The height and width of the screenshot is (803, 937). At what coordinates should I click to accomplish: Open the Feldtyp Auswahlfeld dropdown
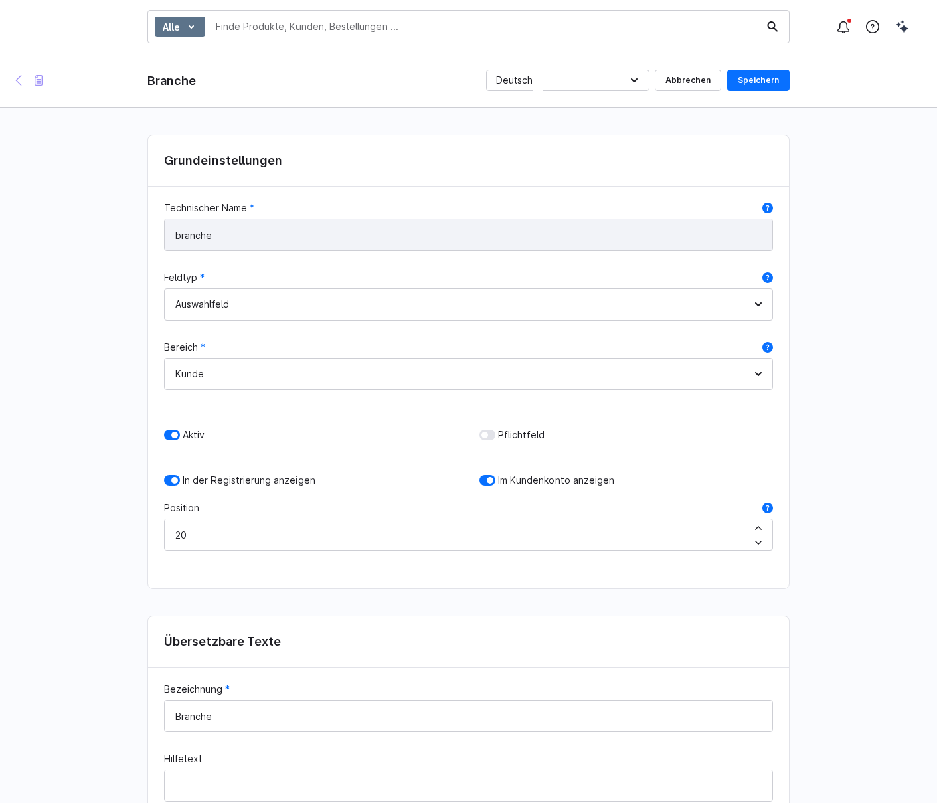tap(468, 304)
